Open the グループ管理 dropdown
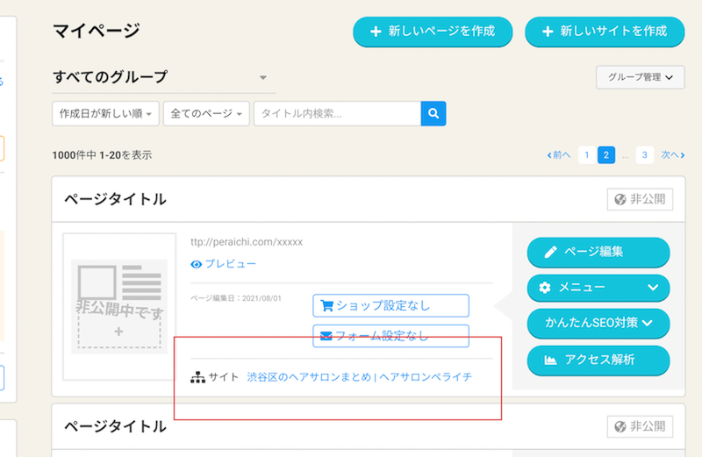 point(640,77)
